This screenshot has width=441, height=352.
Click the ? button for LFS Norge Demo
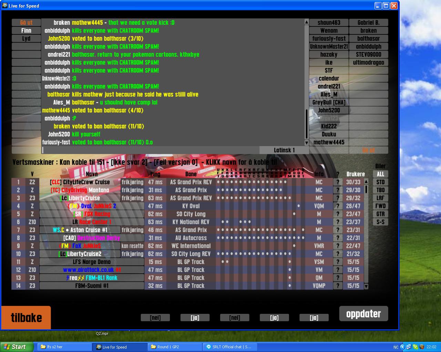point(338,262)
